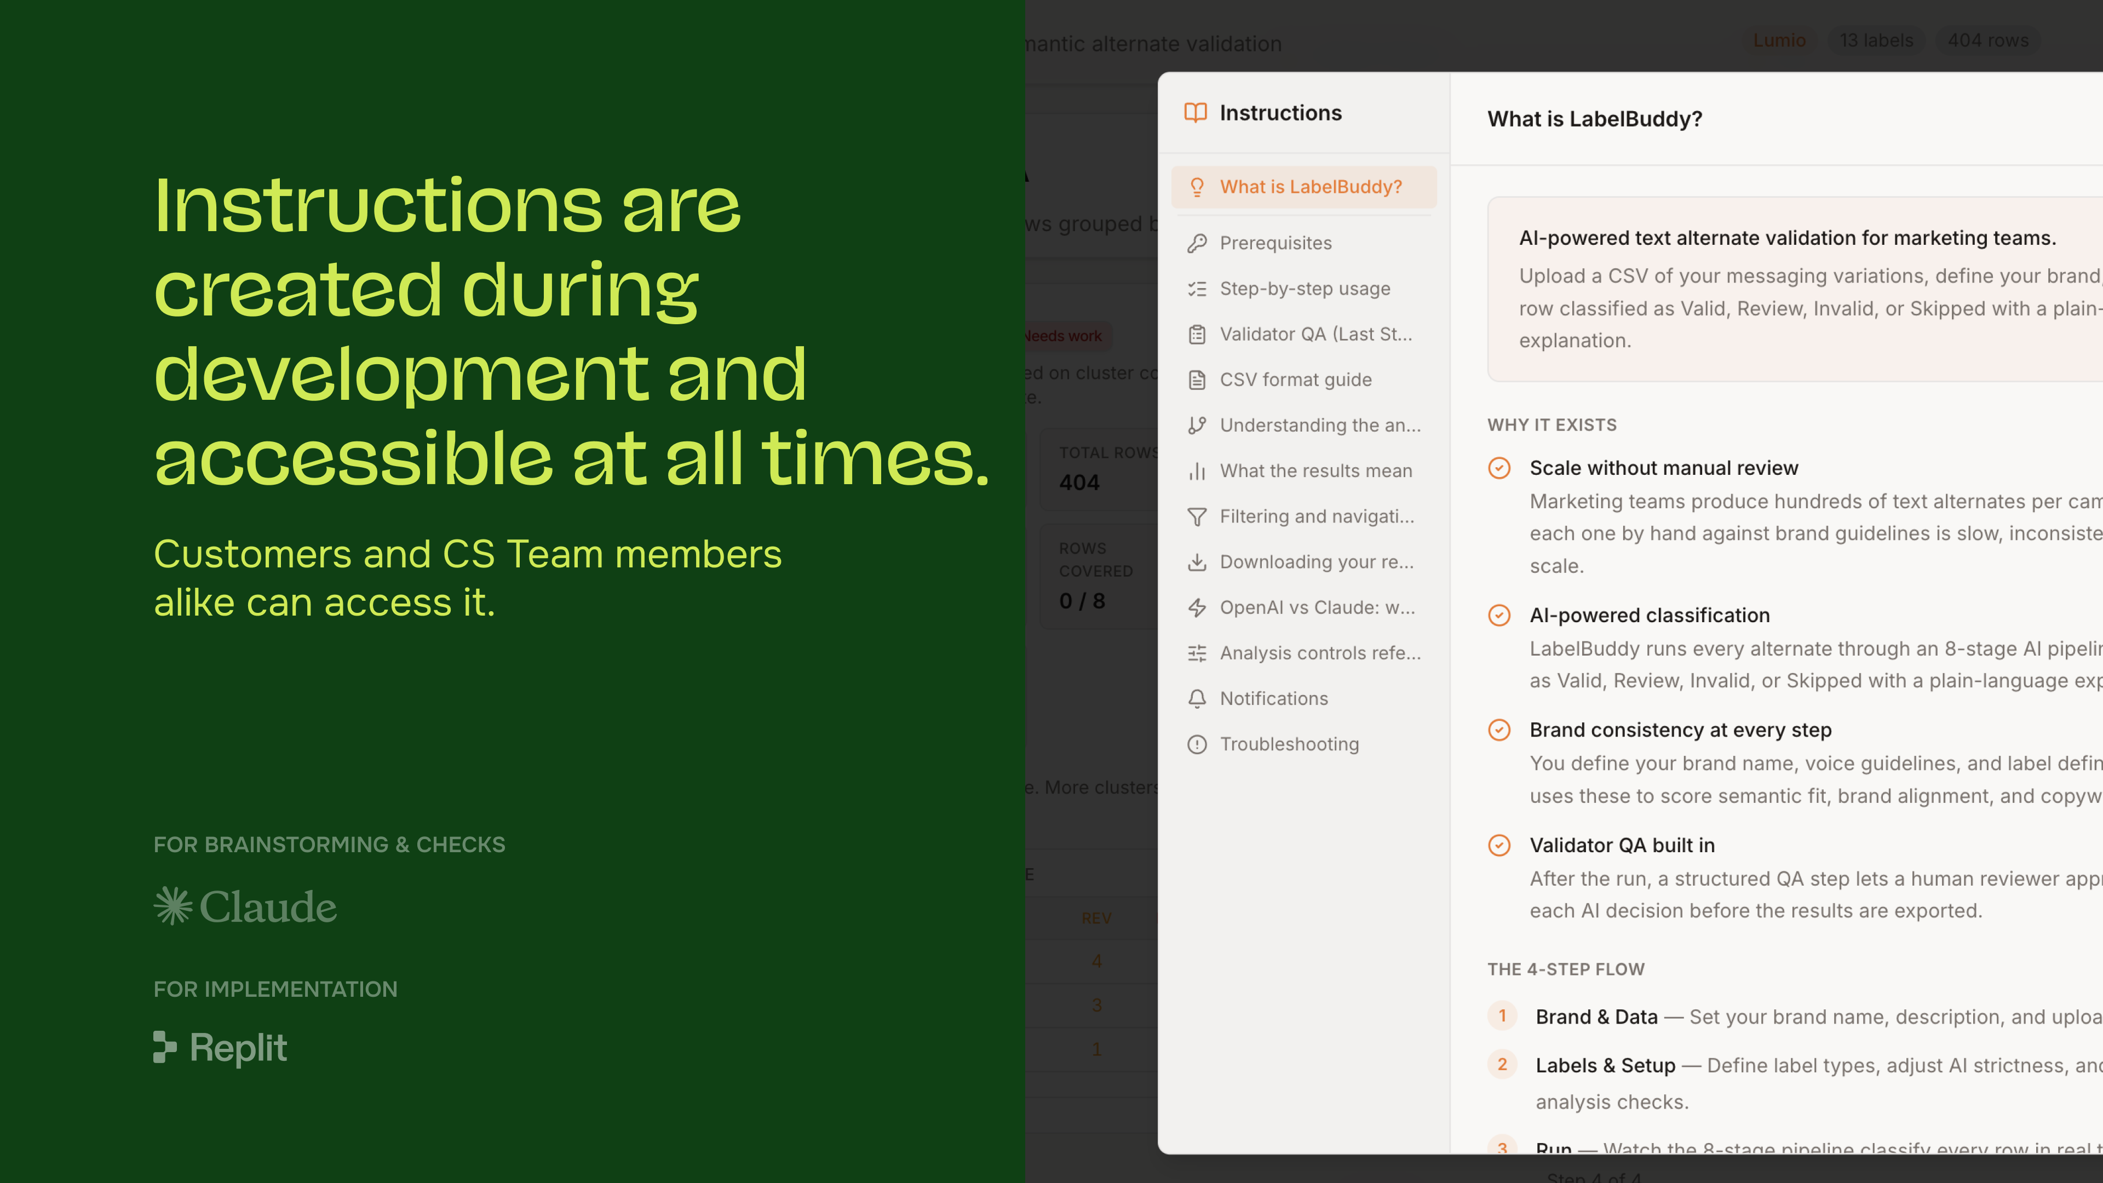Open the Prerequisites section
This screenshot has width=2103, height=1183.
point(1304,243)
